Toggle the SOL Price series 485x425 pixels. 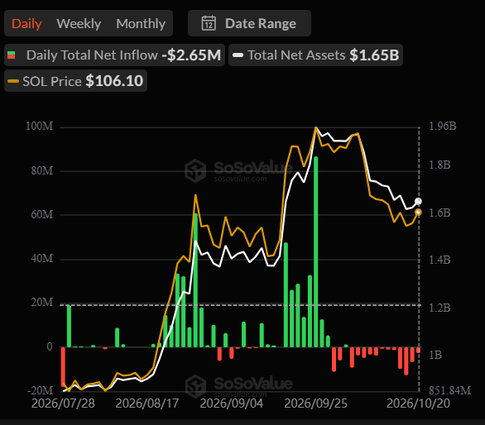75,81
